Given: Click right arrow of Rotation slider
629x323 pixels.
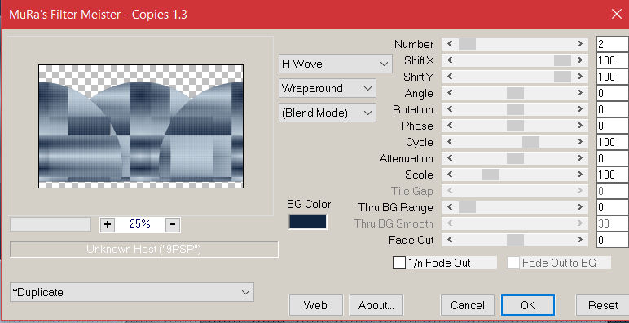Looking at the screenshot, I should [x=580, y=109].
